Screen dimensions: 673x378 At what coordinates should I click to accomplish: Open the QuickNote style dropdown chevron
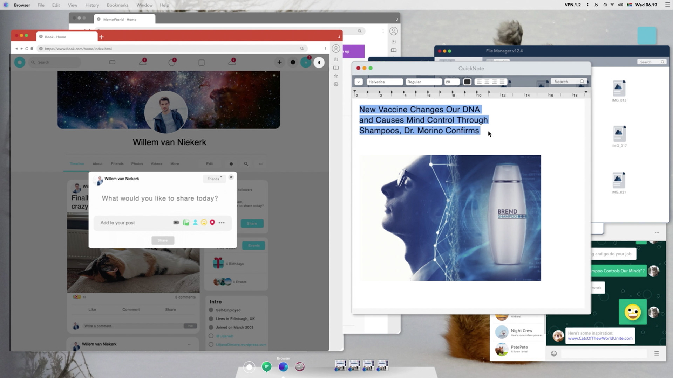(359, 82)
